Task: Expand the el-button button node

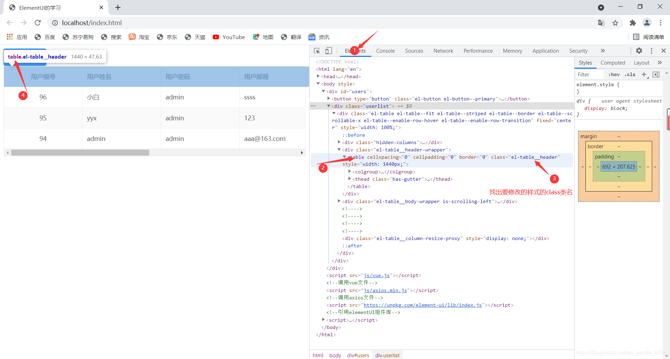Action: point(329,98)
